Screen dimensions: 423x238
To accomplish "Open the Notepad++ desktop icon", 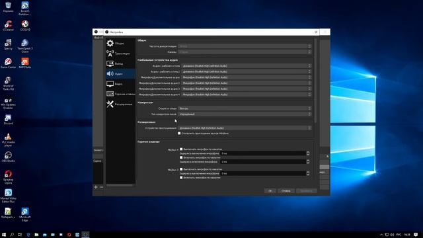I will [x=8, y=213].
